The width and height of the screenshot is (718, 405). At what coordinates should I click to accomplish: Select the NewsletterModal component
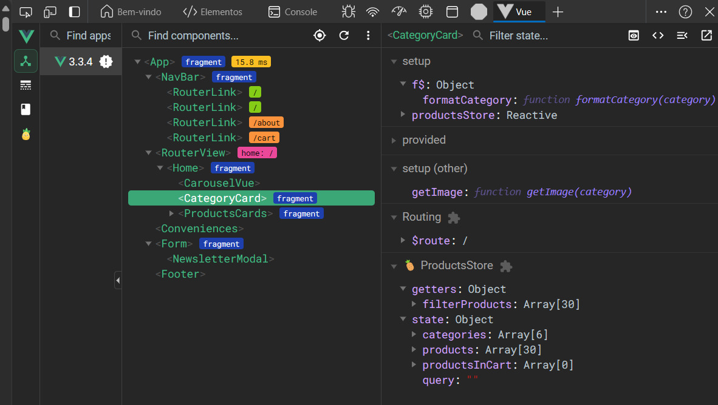(x=220, y=259)
